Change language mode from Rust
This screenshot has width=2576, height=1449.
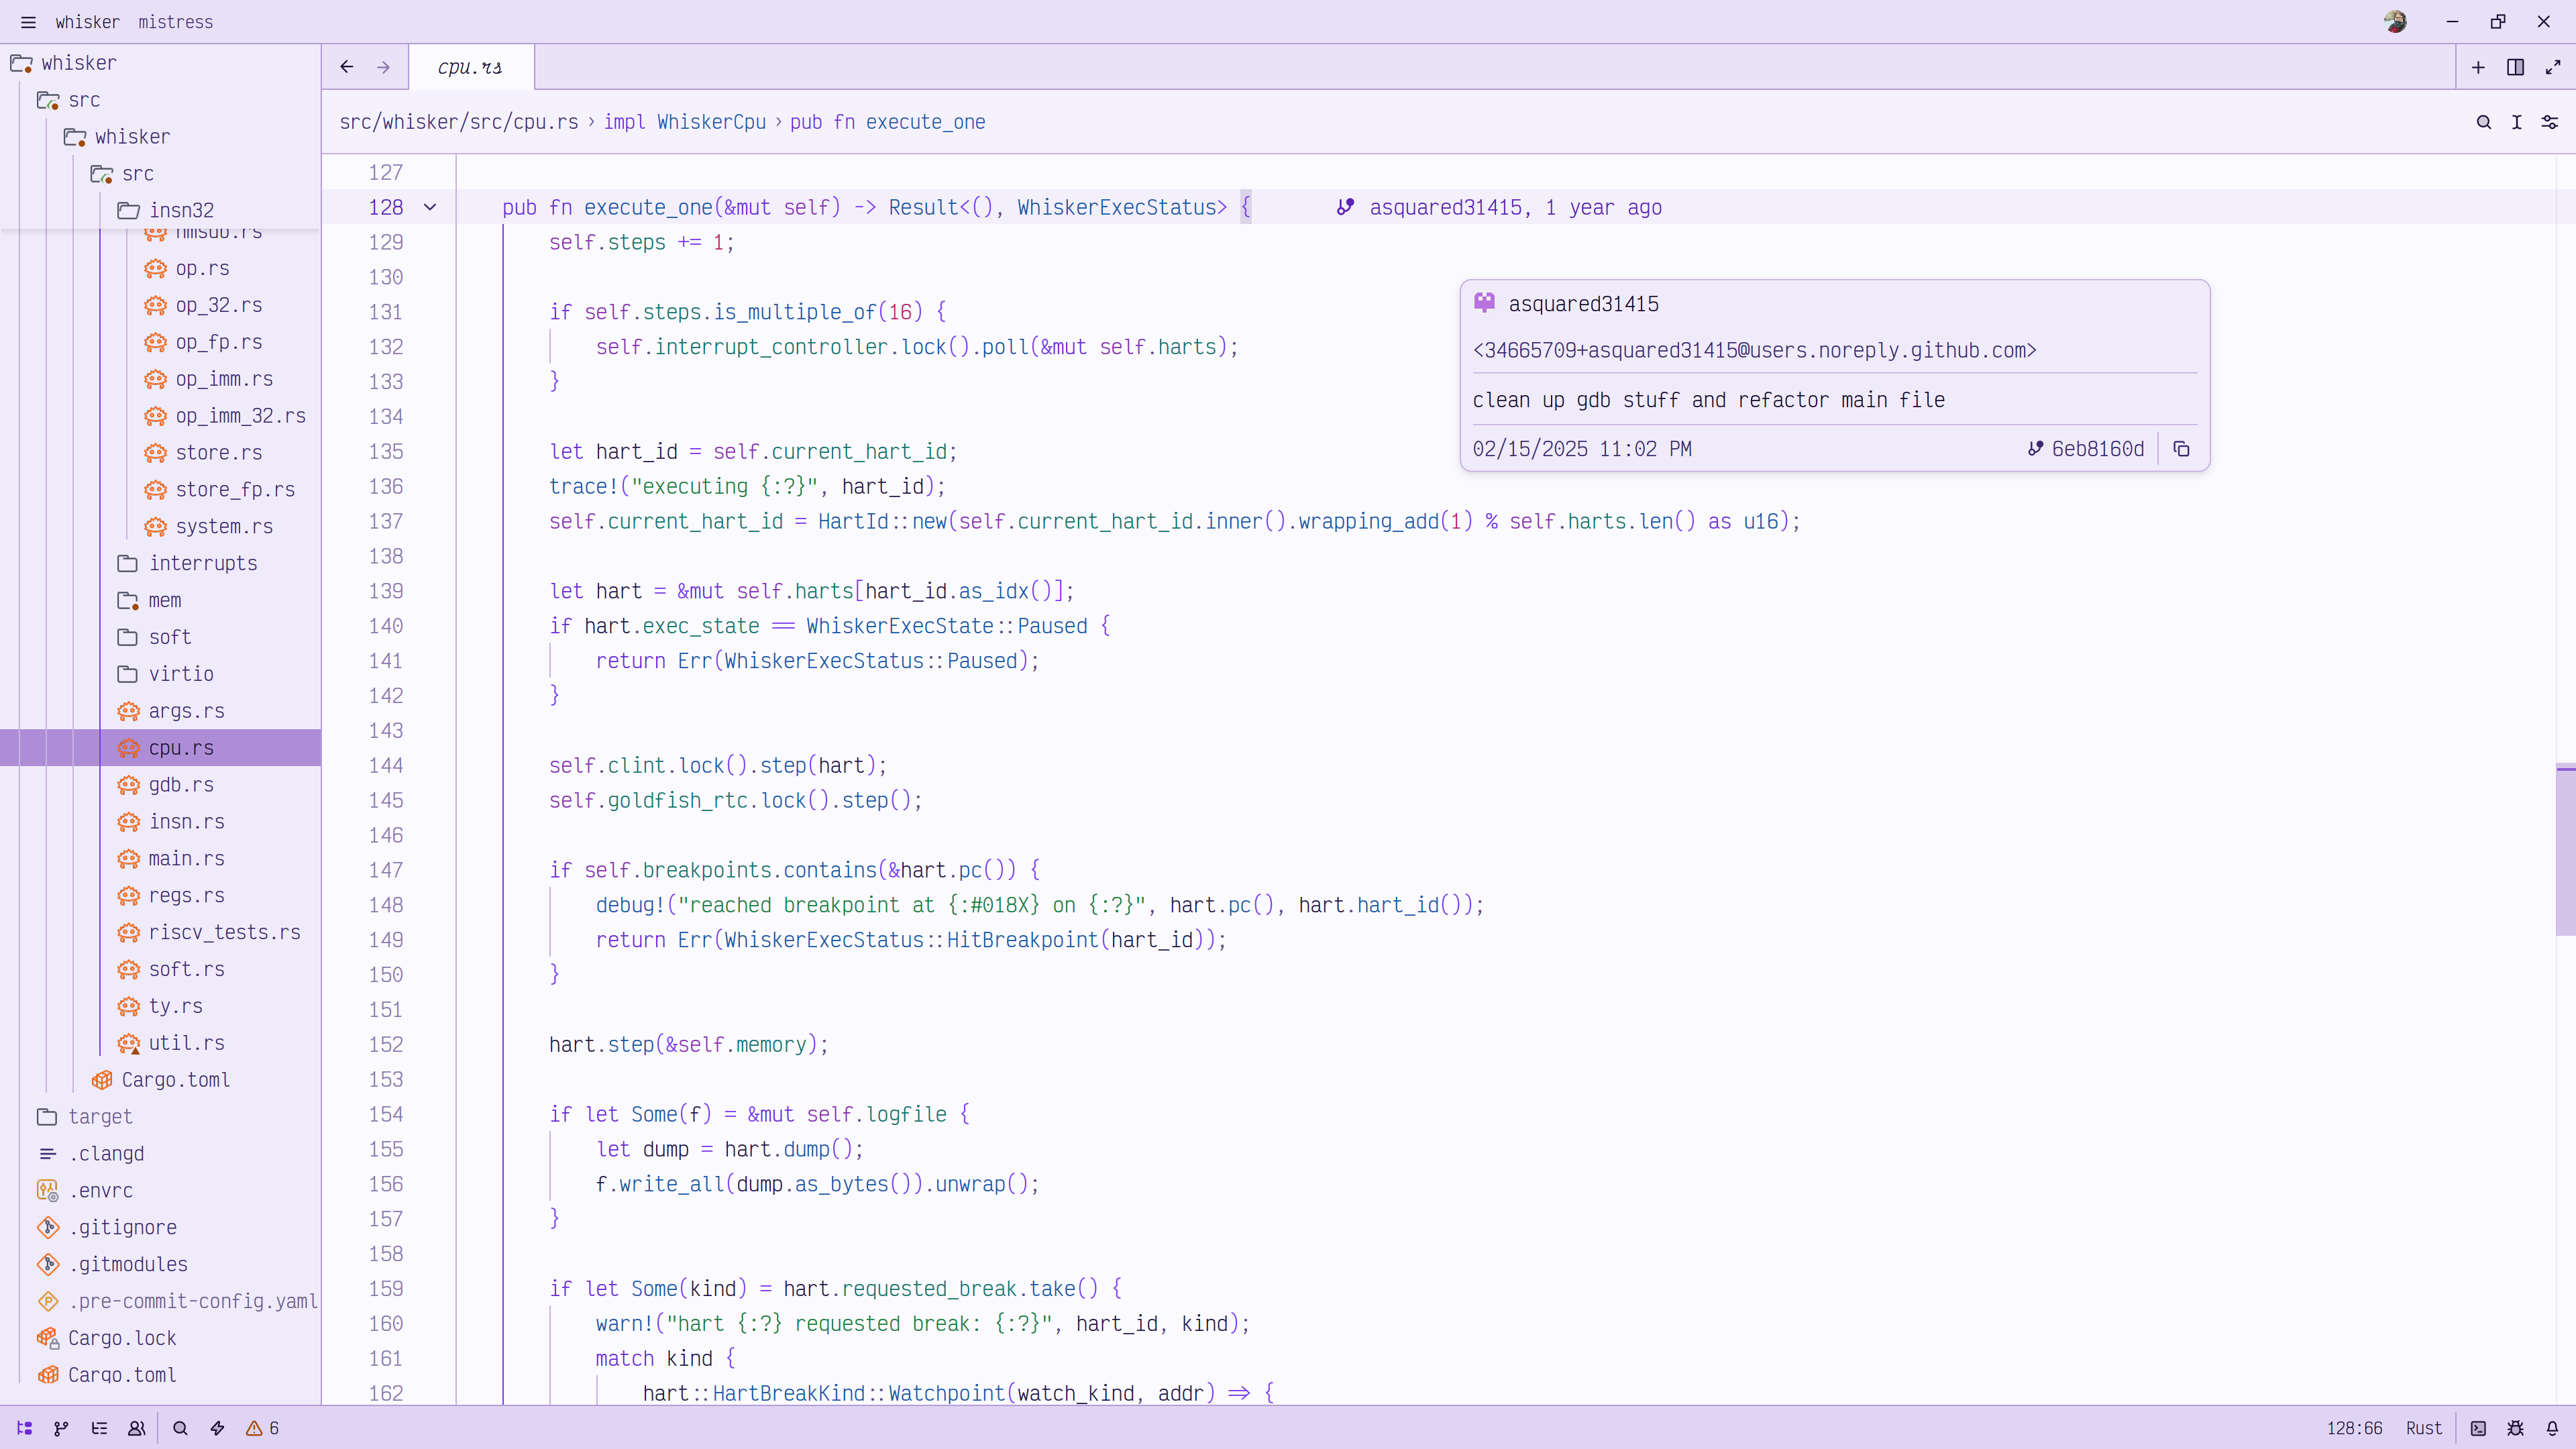coord(2423,1428)
